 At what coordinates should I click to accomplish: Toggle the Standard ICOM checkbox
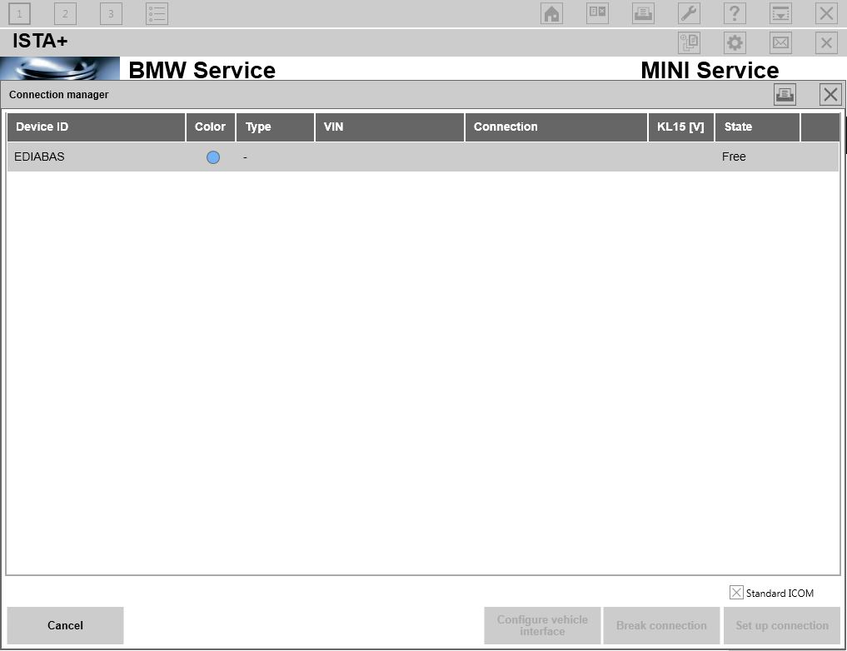coord(736,593)
